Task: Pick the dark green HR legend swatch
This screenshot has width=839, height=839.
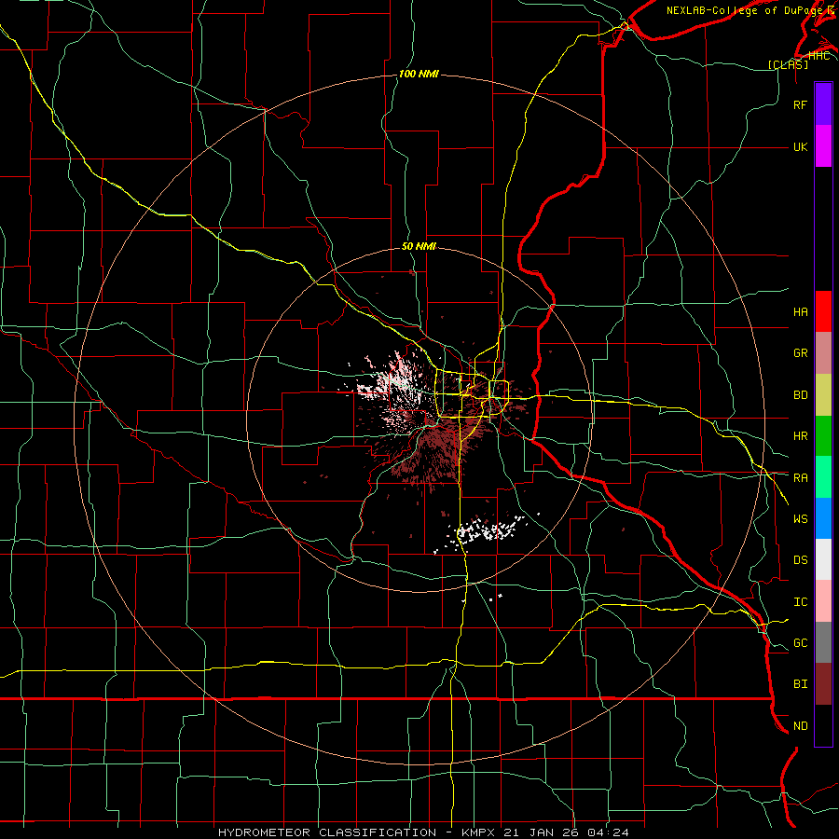Action: pos(823,436)
